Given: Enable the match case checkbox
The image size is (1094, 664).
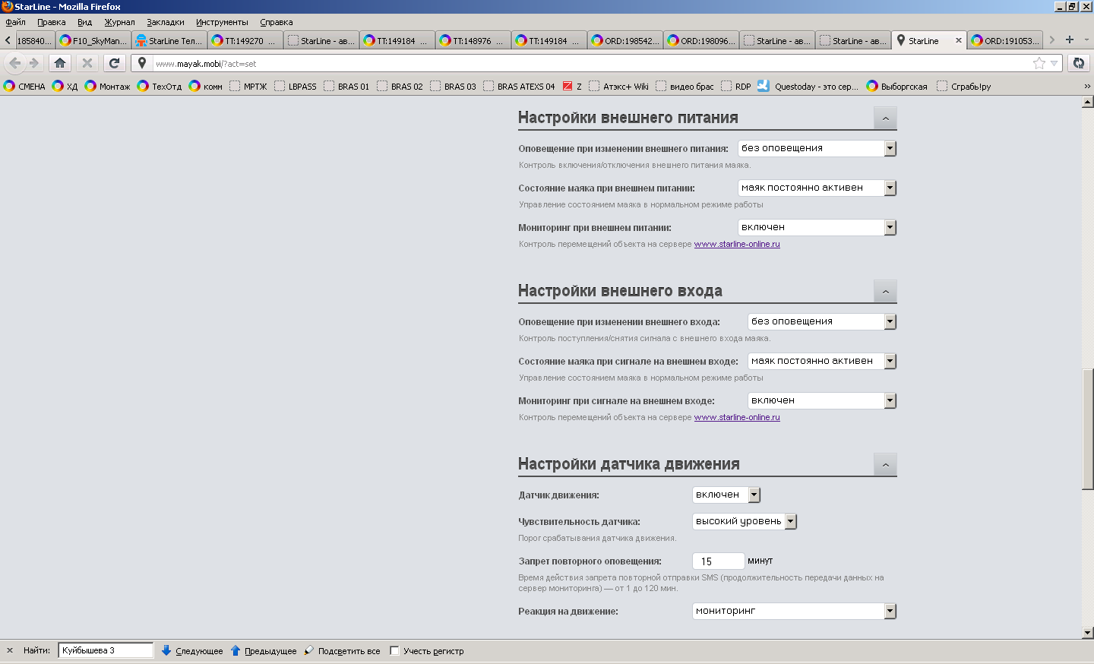Looking at the screenshot, I should pyautogui.click(x=394, y=651).
